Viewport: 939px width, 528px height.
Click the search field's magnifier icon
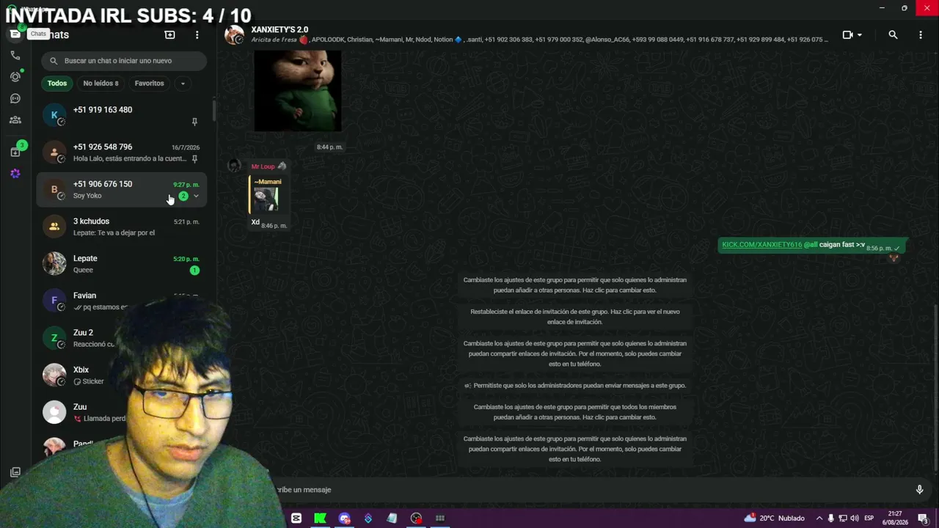[x=53, y=61]
